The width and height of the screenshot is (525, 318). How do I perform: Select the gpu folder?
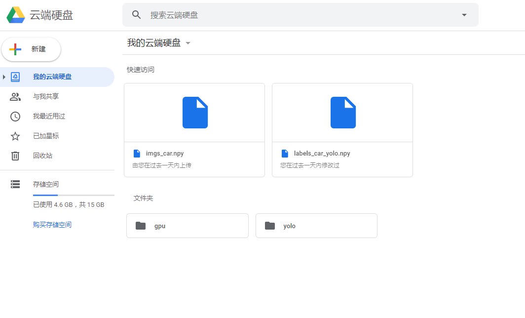[x=187, y=226]
